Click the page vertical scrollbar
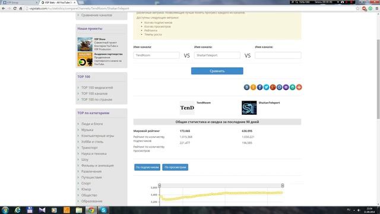Image resolution: width=380 pixels, height=214 pixels. 378,79
